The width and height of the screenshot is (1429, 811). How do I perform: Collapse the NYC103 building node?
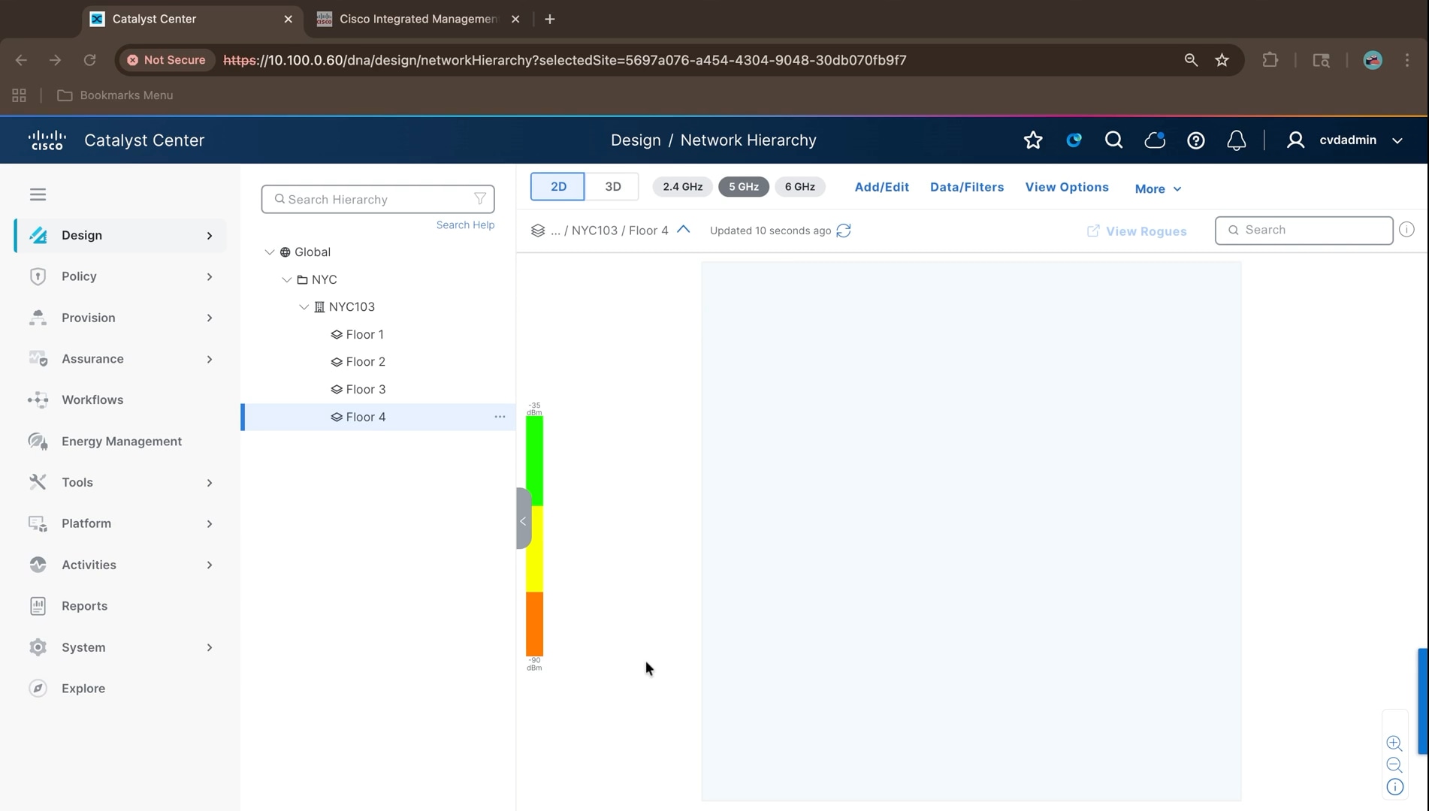(x=304, y=307)
